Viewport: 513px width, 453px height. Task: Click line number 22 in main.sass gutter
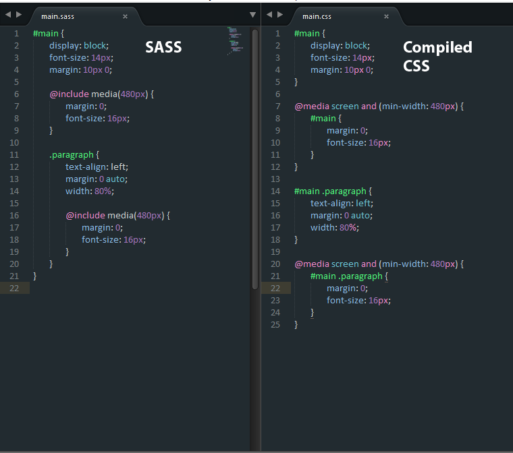coord(14,289)
